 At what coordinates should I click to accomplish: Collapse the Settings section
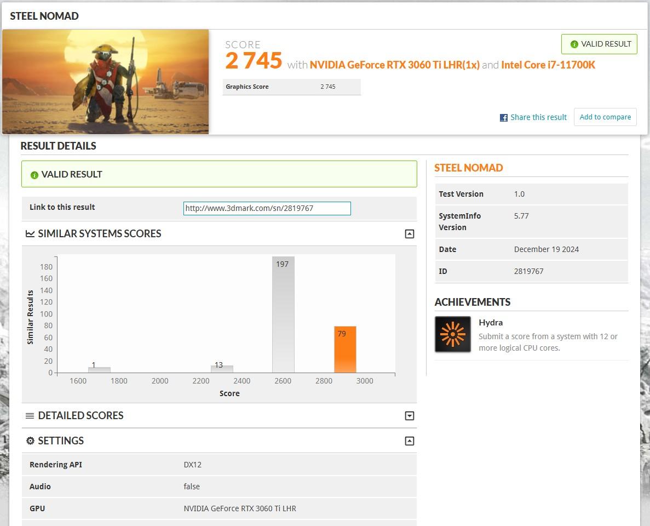pyautogui.click(x=409, y=441)
